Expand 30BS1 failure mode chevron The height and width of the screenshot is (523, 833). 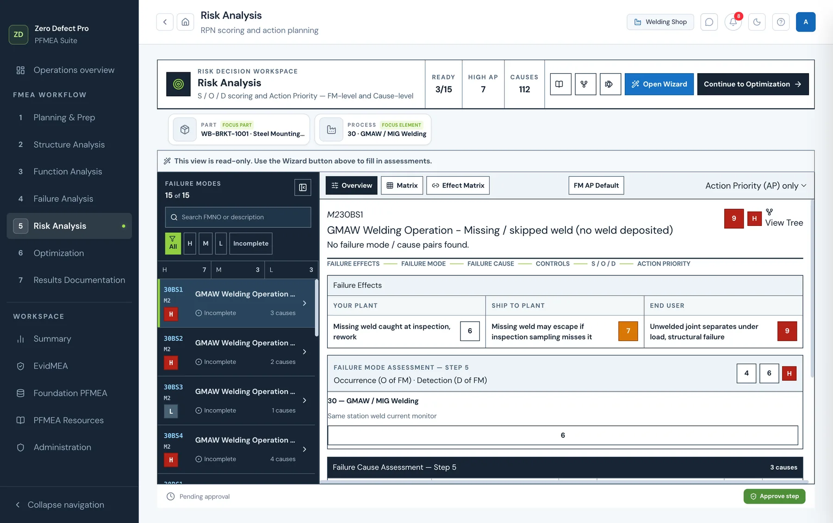(x=305, y=303)
